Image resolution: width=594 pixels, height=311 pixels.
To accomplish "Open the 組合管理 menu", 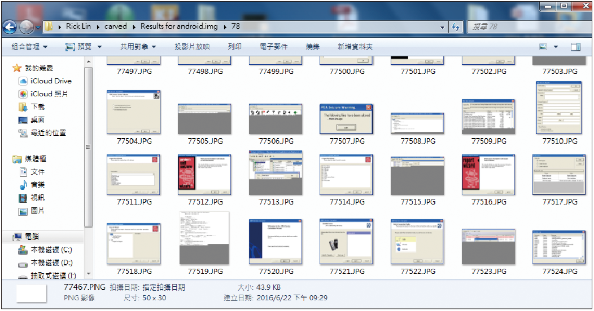I will (x=29, y=46).
